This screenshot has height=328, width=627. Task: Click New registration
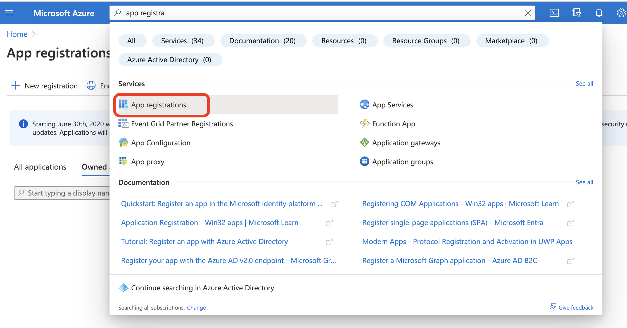(45, 86)
